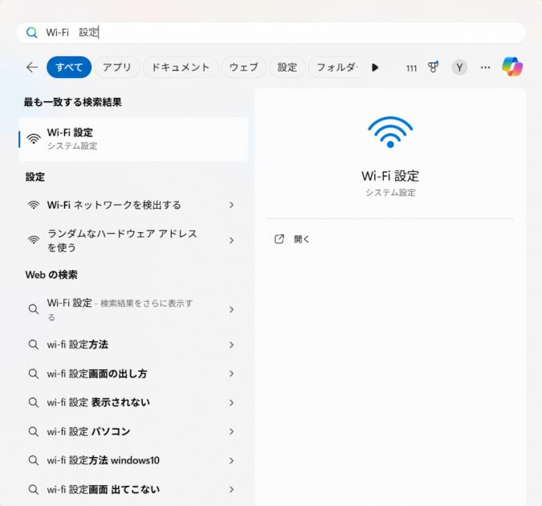
Task: Open the three-dot more options menu
Action: pyautogui.click(x=485, y=67)
